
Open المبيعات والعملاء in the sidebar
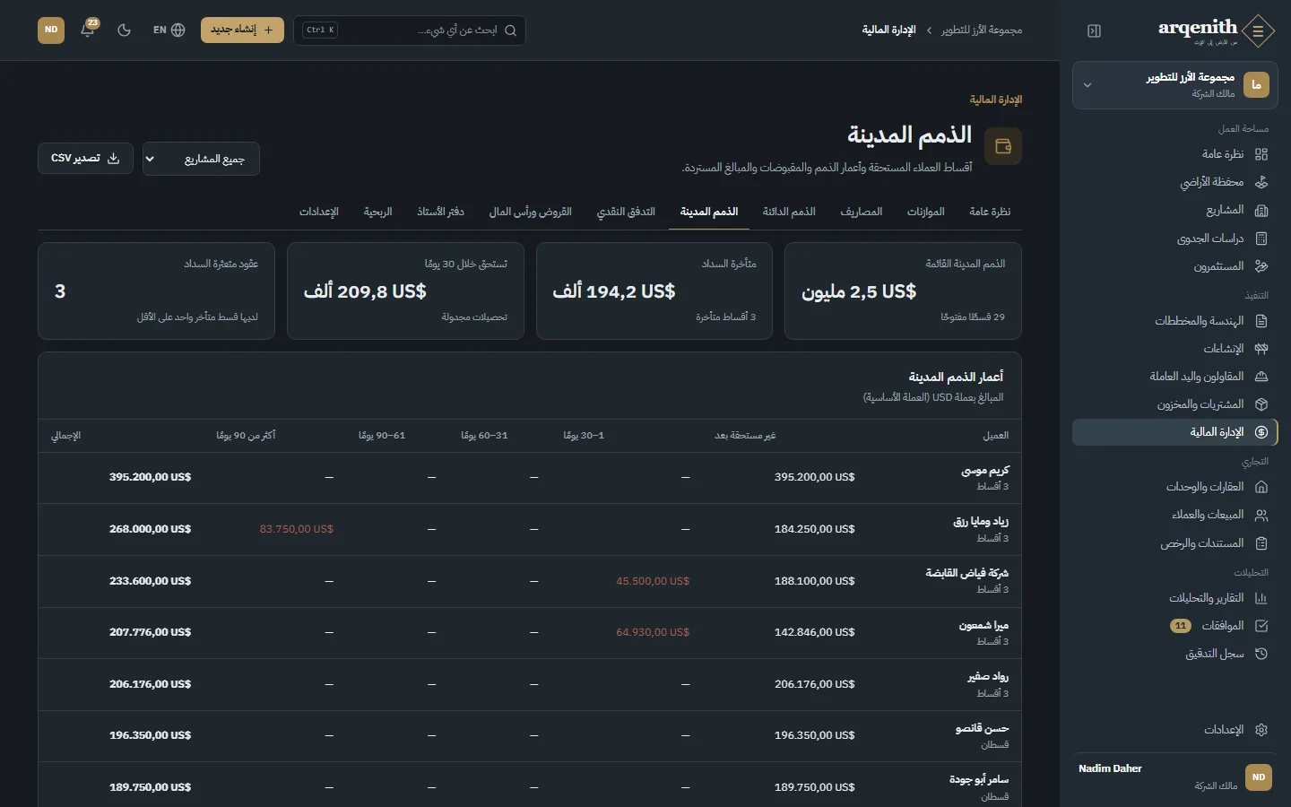[1175, 515]
